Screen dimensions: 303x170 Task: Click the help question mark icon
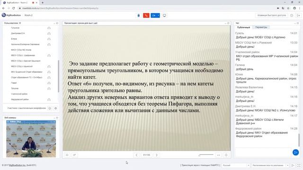coord(292,15)
